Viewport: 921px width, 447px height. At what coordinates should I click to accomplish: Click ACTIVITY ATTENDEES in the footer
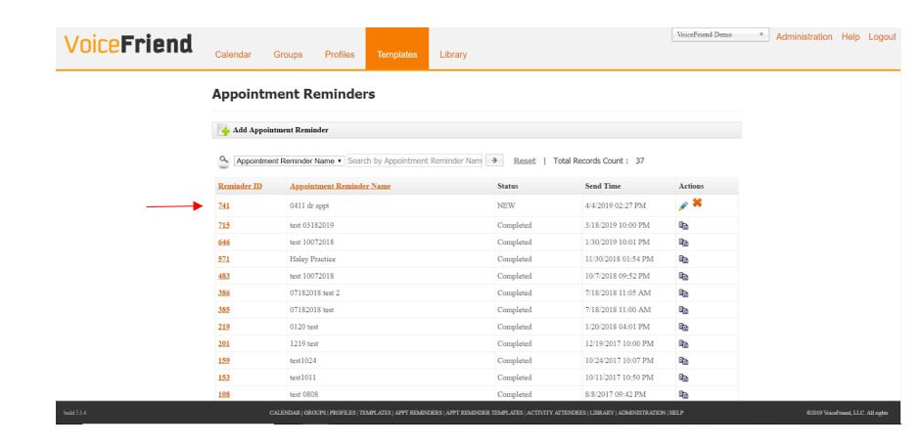click(556, 413)
